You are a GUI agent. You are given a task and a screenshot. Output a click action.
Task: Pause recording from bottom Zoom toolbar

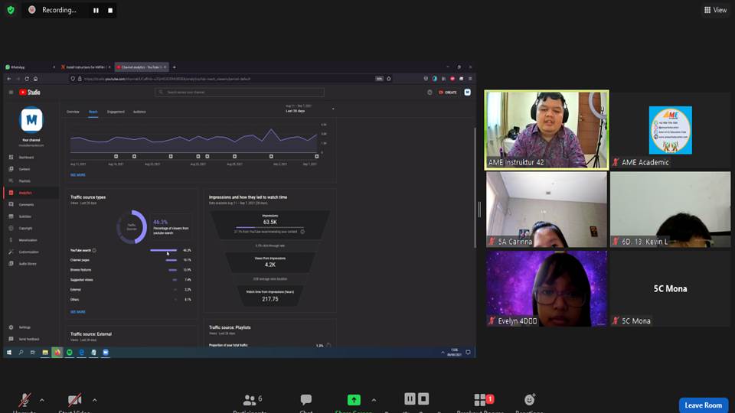(410, 399)
